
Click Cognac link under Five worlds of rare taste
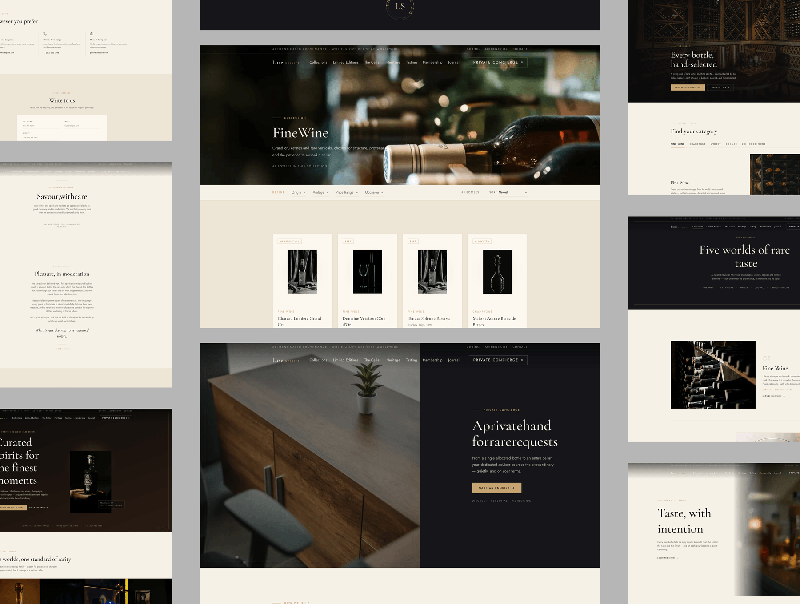(759, 288)
